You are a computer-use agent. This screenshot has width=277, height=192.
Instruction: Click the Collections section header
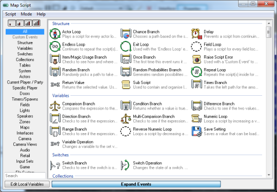[x=63, y=176]
